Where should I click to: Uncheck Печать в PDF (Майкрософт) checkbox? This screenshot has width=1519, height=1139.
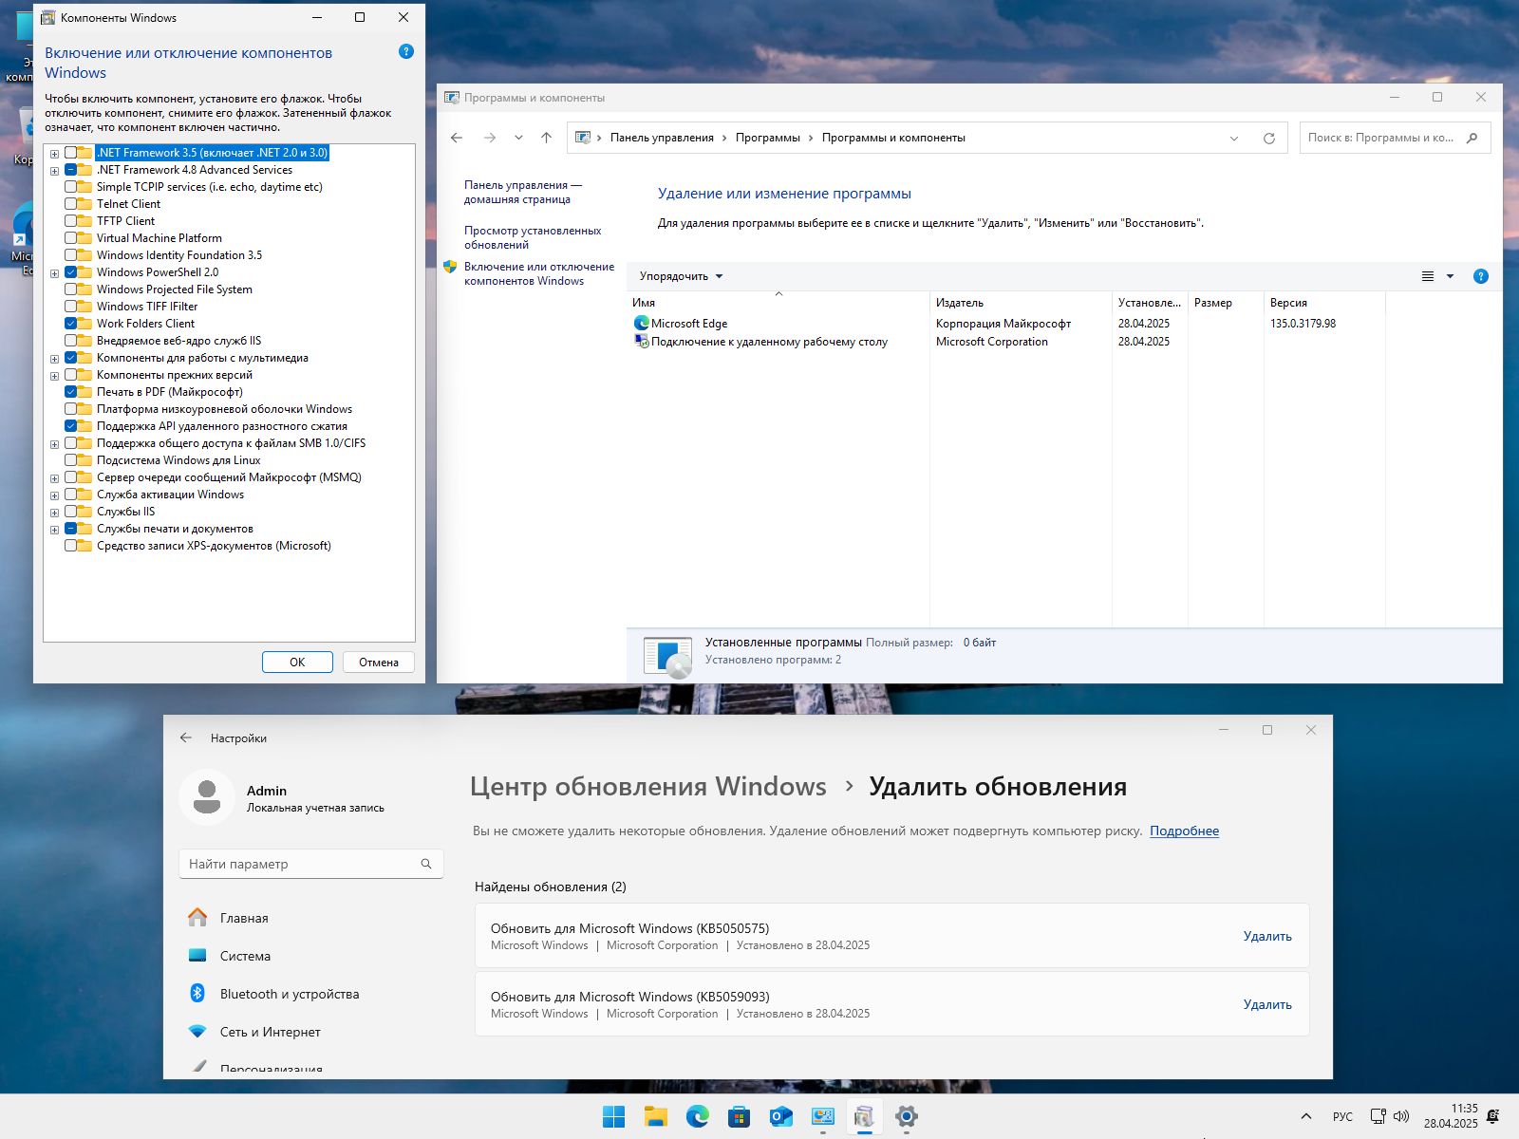71,392
